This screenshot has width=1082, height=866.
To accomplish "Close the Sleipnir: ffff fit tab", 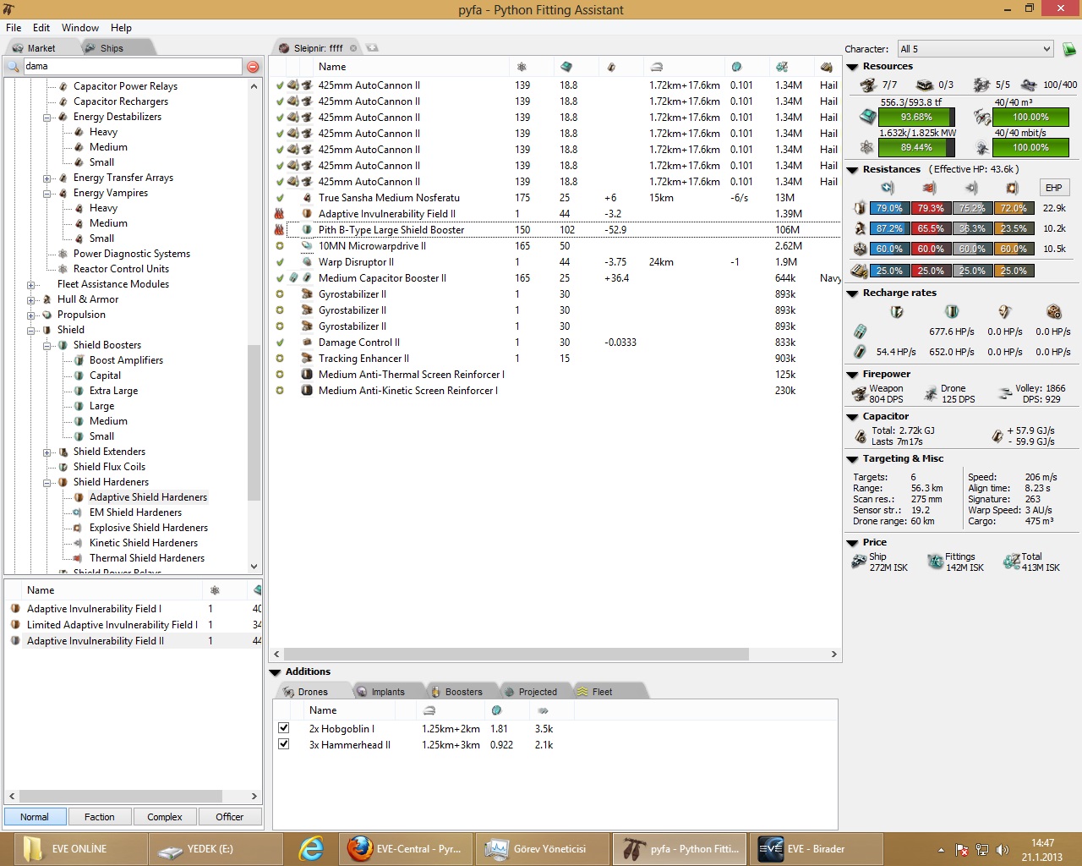I will point(353,48).
